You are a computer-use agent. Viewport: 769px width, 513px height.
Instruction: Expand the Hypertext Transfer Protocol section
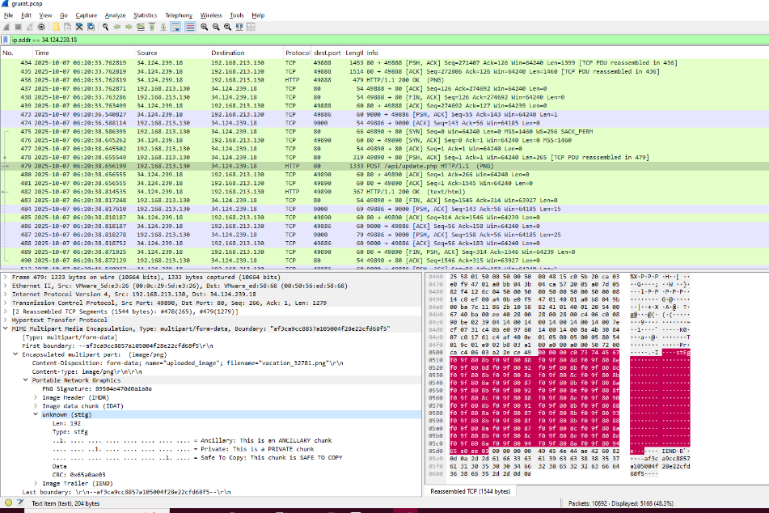pyautogui.click(x=6, y=320)
